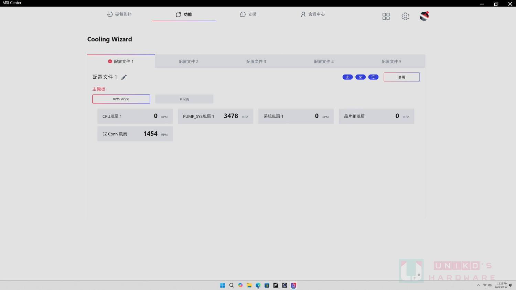
Task: Open the 硬體監控 hardware monitoring tab
Action: (x=119, y=14)
